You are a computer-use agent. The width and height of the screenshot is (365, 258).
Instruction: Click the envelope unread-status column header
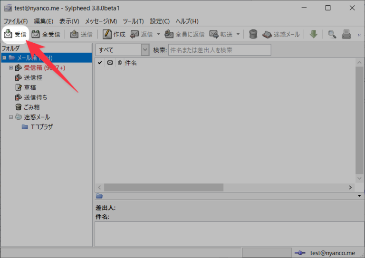tap(110, 63)
